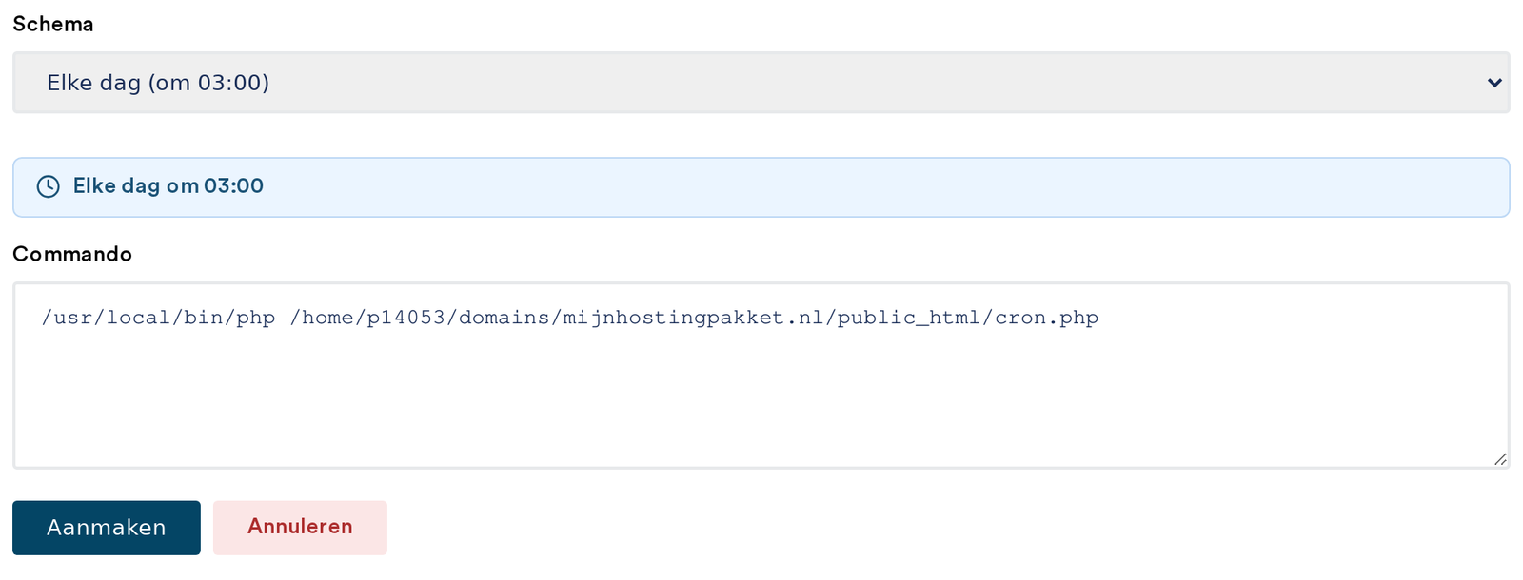Click the Aanmaken button
1523x580 pixels.
pyautogui.click(x=107, y=528)
